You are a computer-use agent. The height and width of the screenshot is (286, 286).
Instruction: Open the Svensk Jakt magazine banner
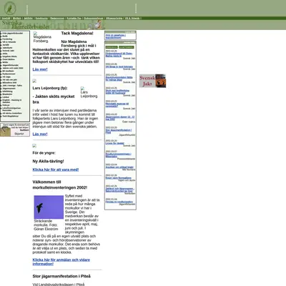[152, 81]
